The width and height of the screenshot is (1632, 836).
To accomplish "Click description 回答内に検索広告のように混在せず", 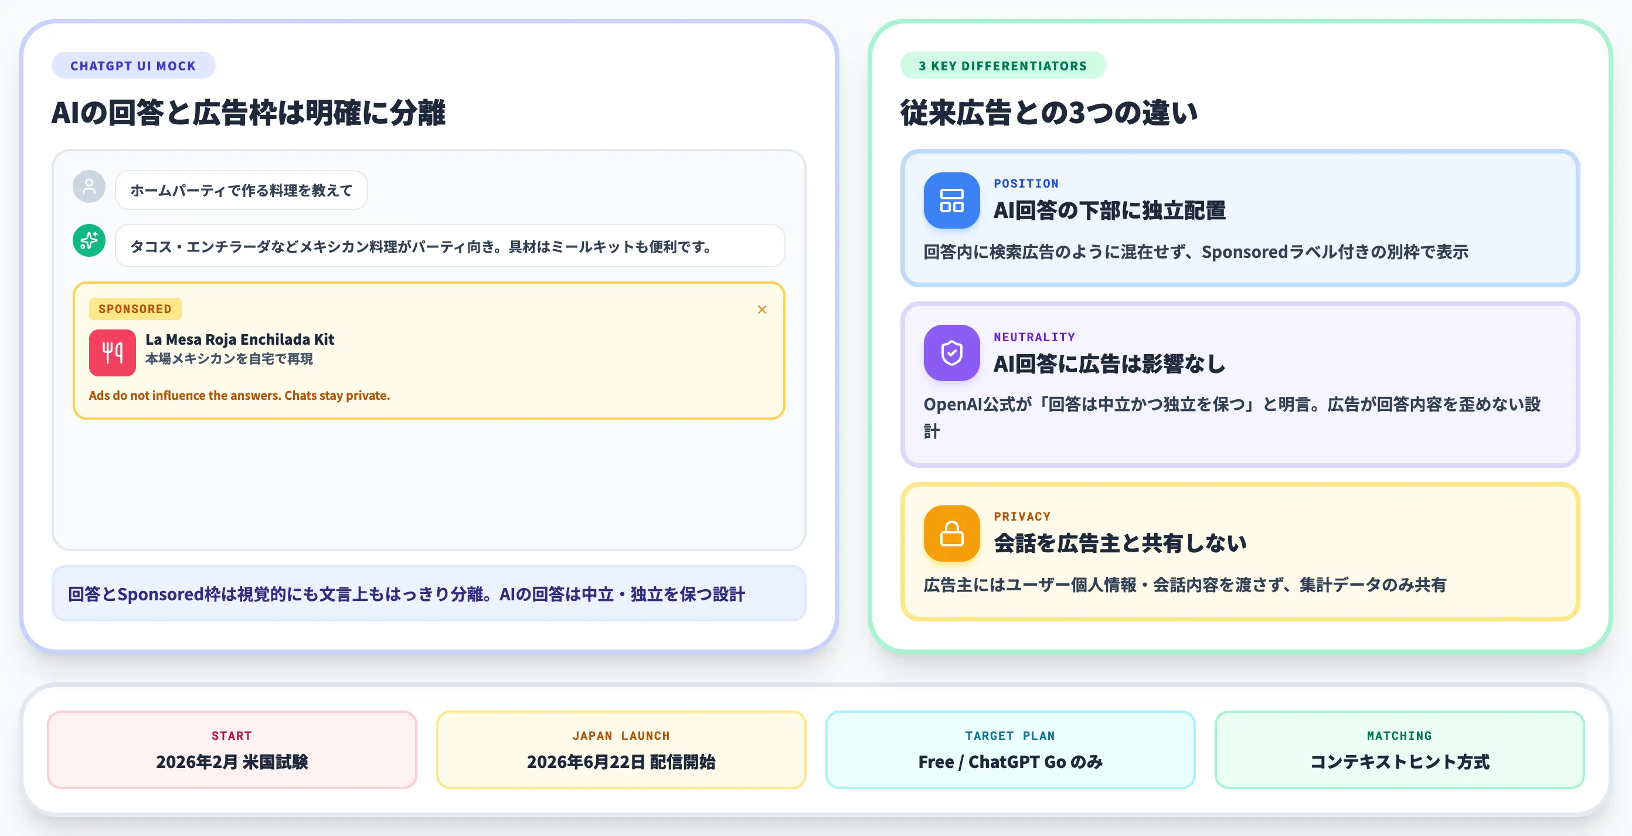I will (x=1195, y=252).
